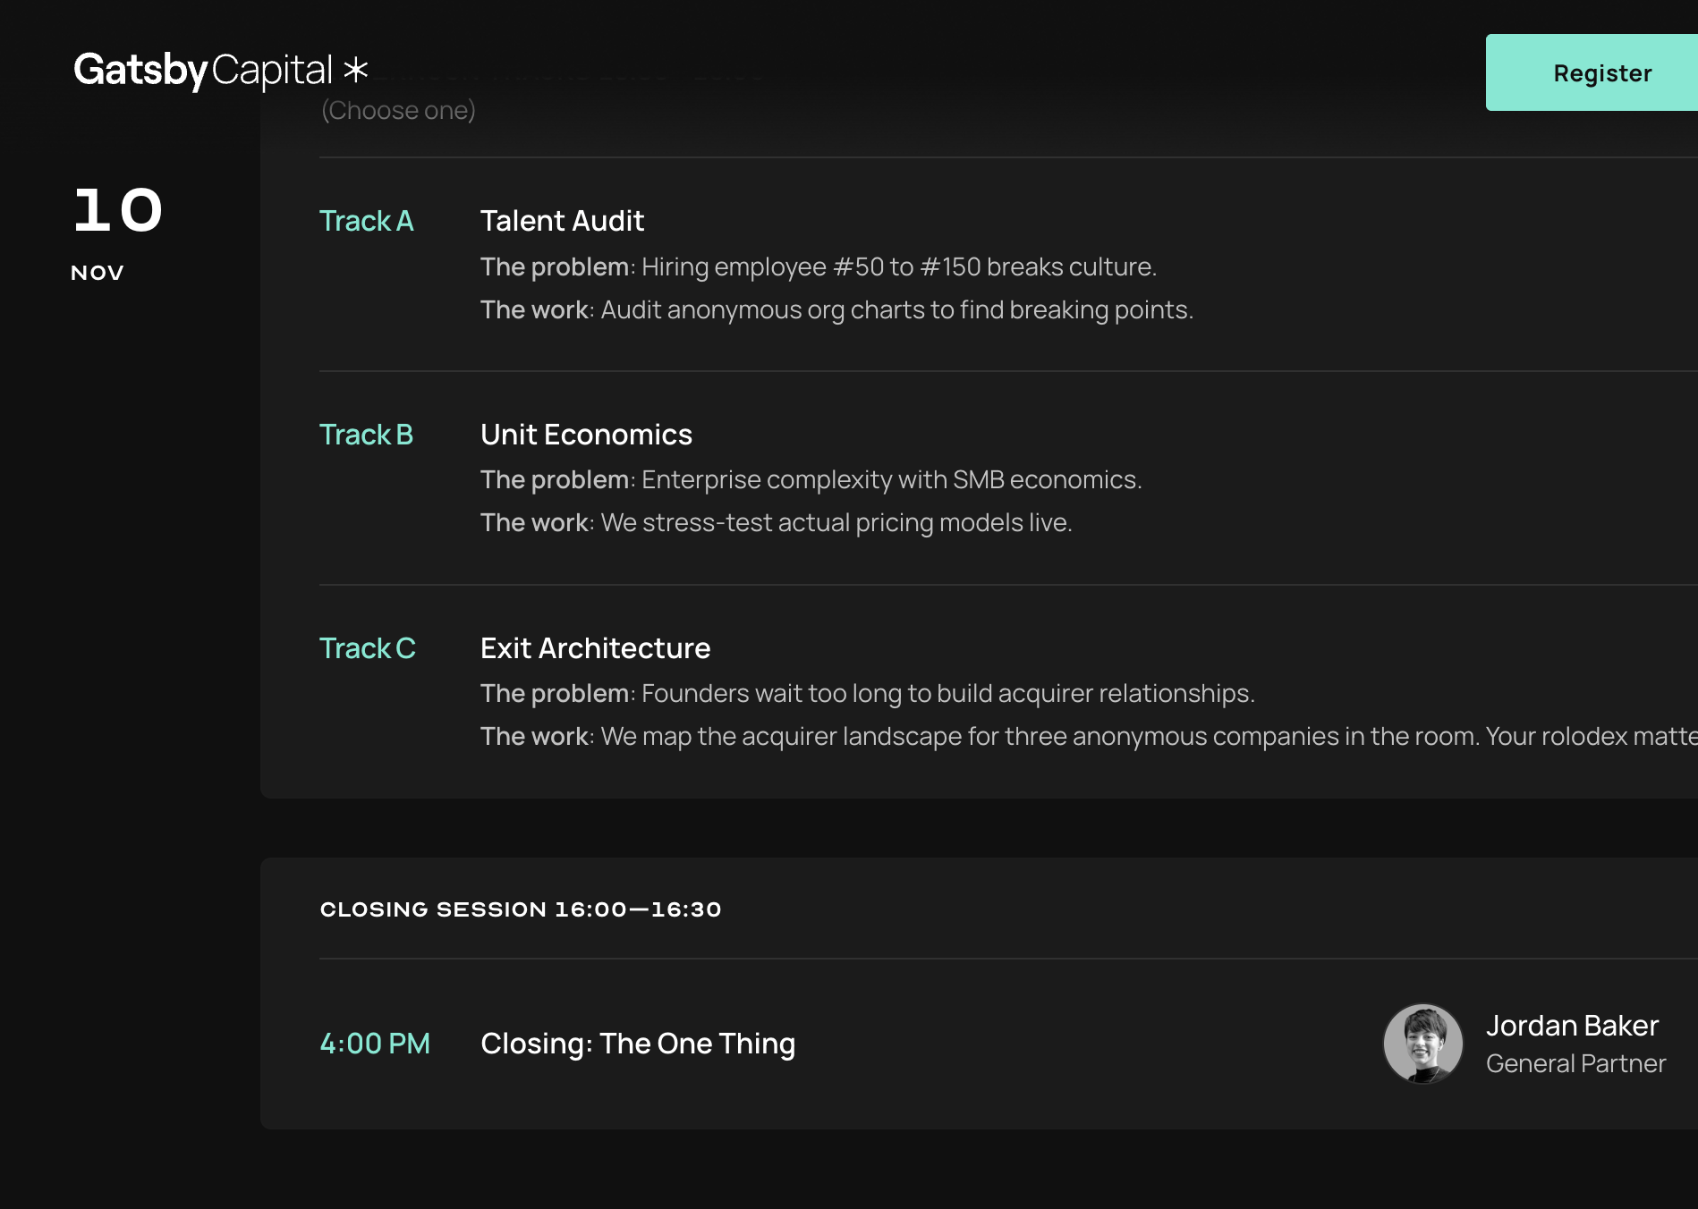Open the Unit Economics session details
The width and height of the screenshot is (1698, 1209).
586,435
